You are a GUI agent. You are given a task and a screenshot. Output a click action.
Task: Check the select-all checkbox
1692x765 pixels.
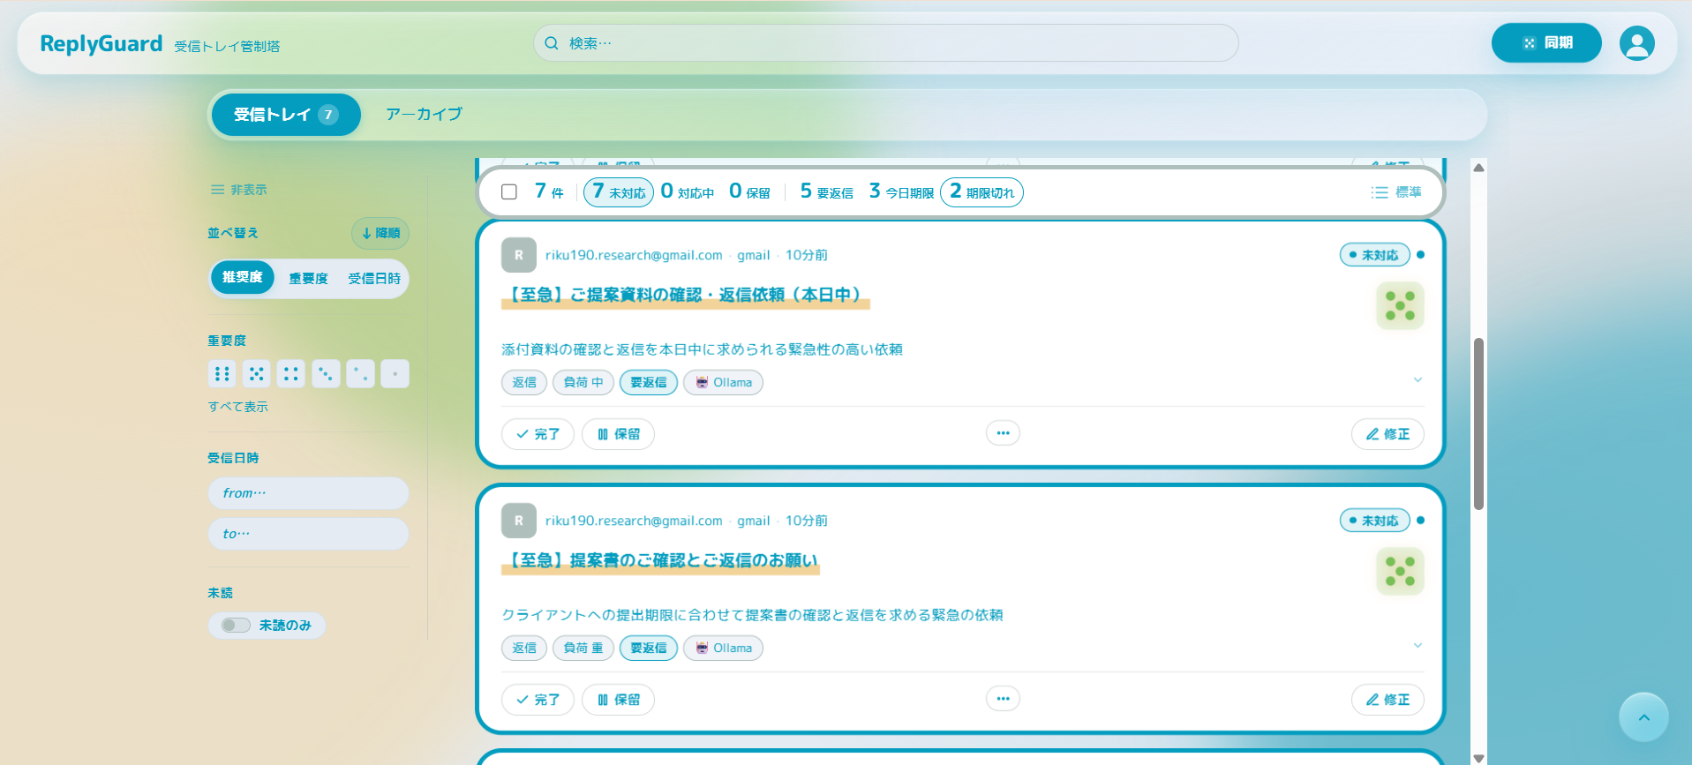509,192
